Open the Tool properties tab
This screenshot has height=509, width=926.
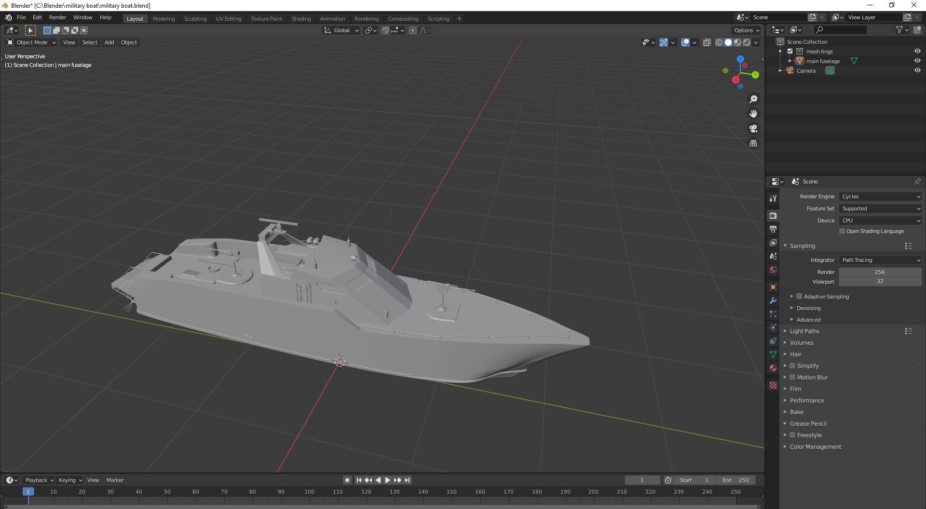click(x=773, y=198)
